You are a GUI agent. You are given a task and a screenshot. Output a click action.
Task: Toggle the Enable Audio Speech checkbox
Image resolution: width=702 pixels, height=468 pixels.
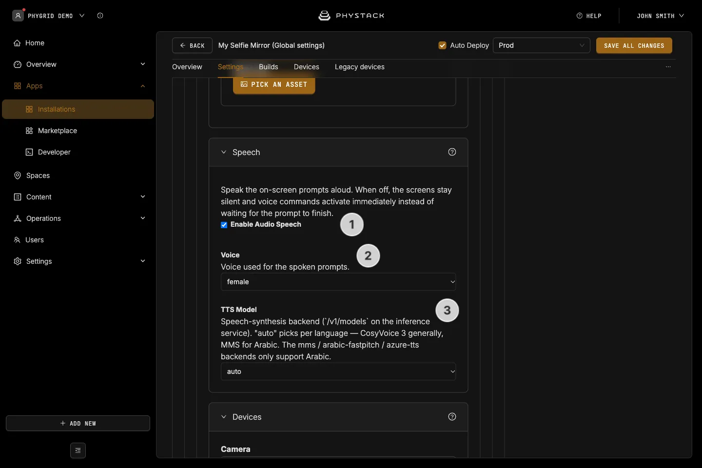pos(224,225)
